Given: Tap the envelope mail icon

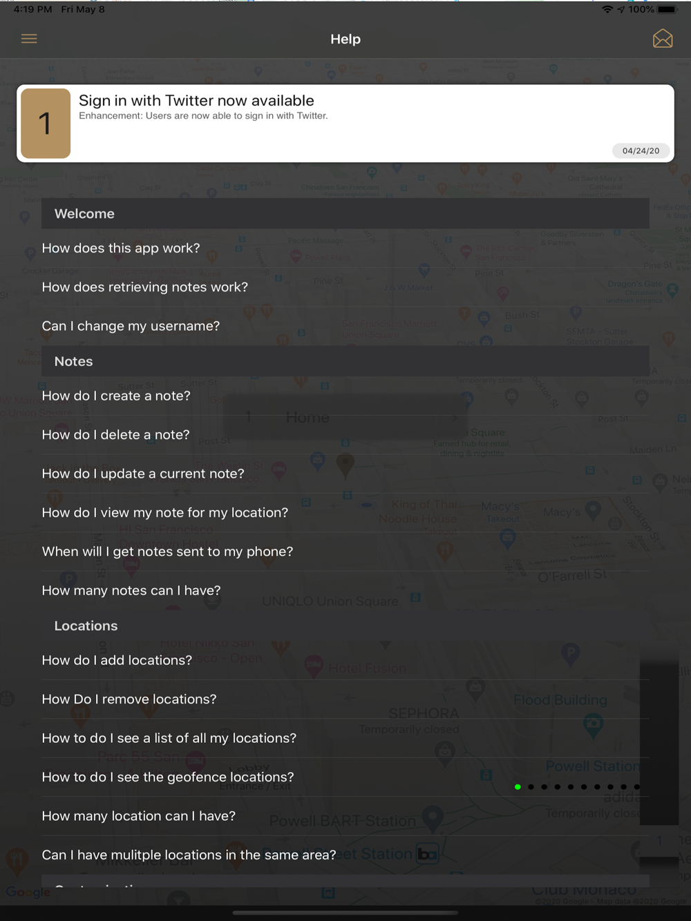Looking at the screenshot, I should [662, 39].
